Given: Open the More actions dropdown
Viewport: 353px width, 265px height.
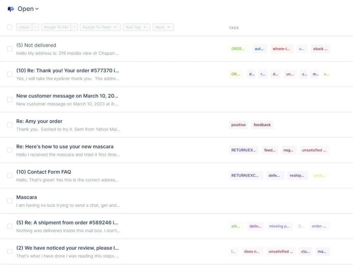Looking at the screenshot, I should click(x=163, y=27).
